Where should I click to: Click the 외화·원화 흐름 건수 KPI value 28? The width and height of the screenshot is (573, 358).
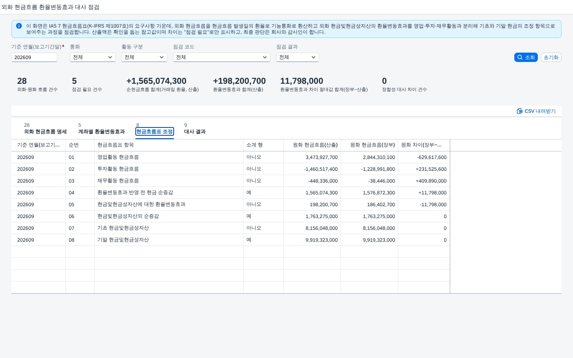tap(22, 81)
